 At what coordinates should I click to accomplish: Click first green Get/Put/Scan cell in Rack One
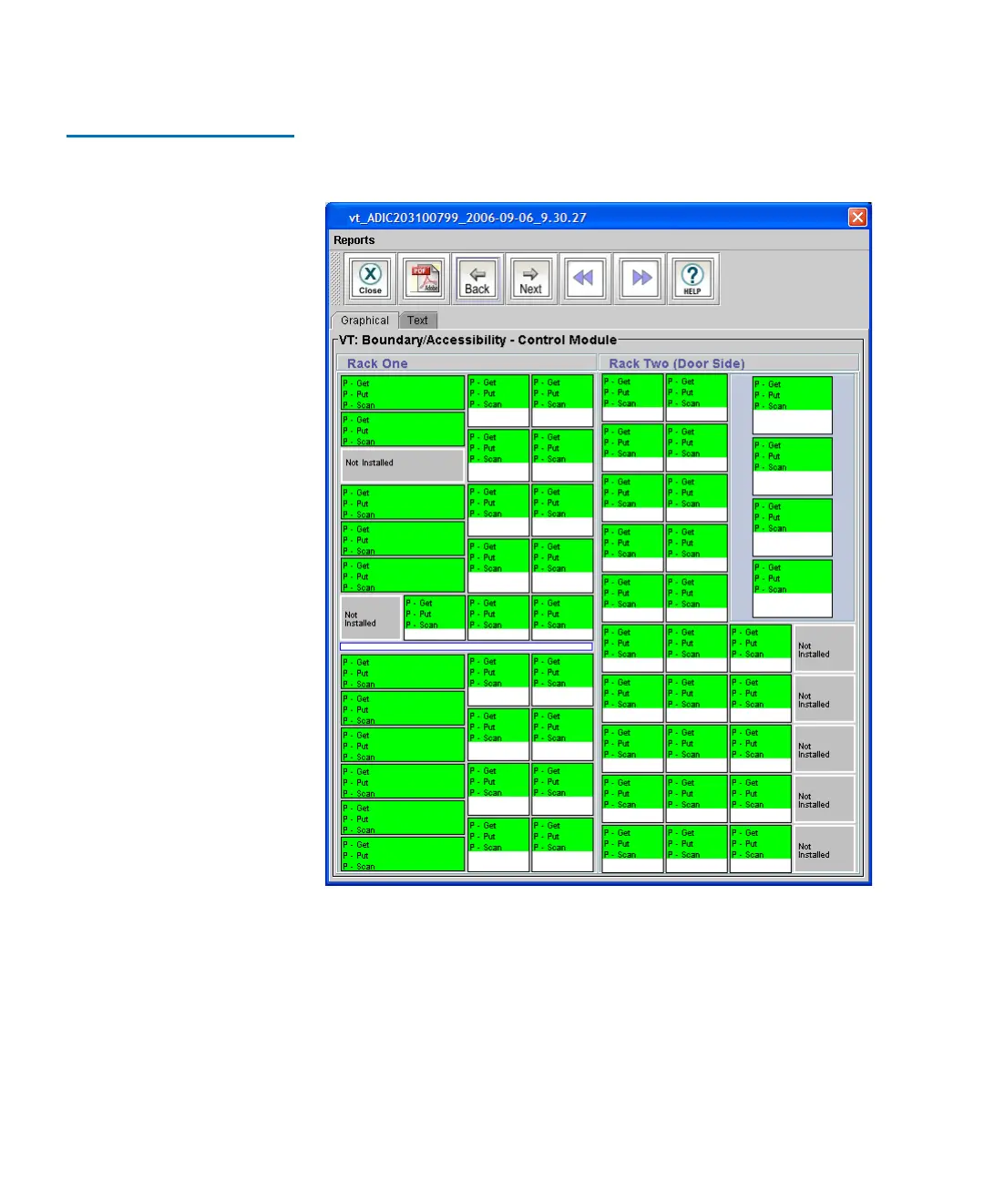tap(403, 392)
